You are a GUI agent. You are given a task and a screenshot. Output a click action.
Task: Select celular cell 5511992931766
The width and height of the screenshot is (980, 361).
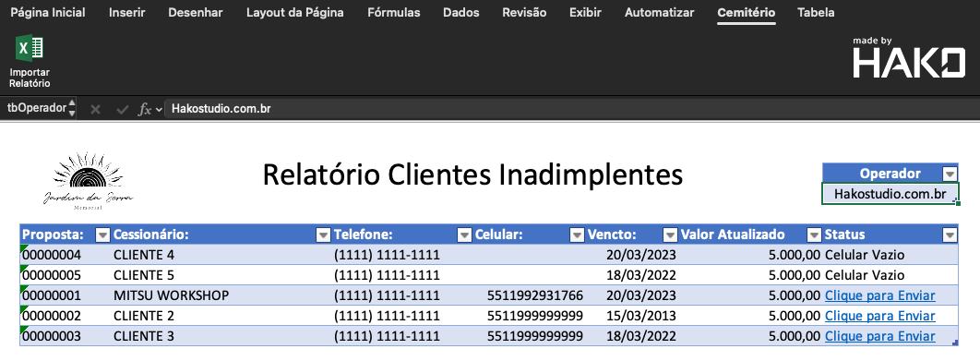click(530, 296)
